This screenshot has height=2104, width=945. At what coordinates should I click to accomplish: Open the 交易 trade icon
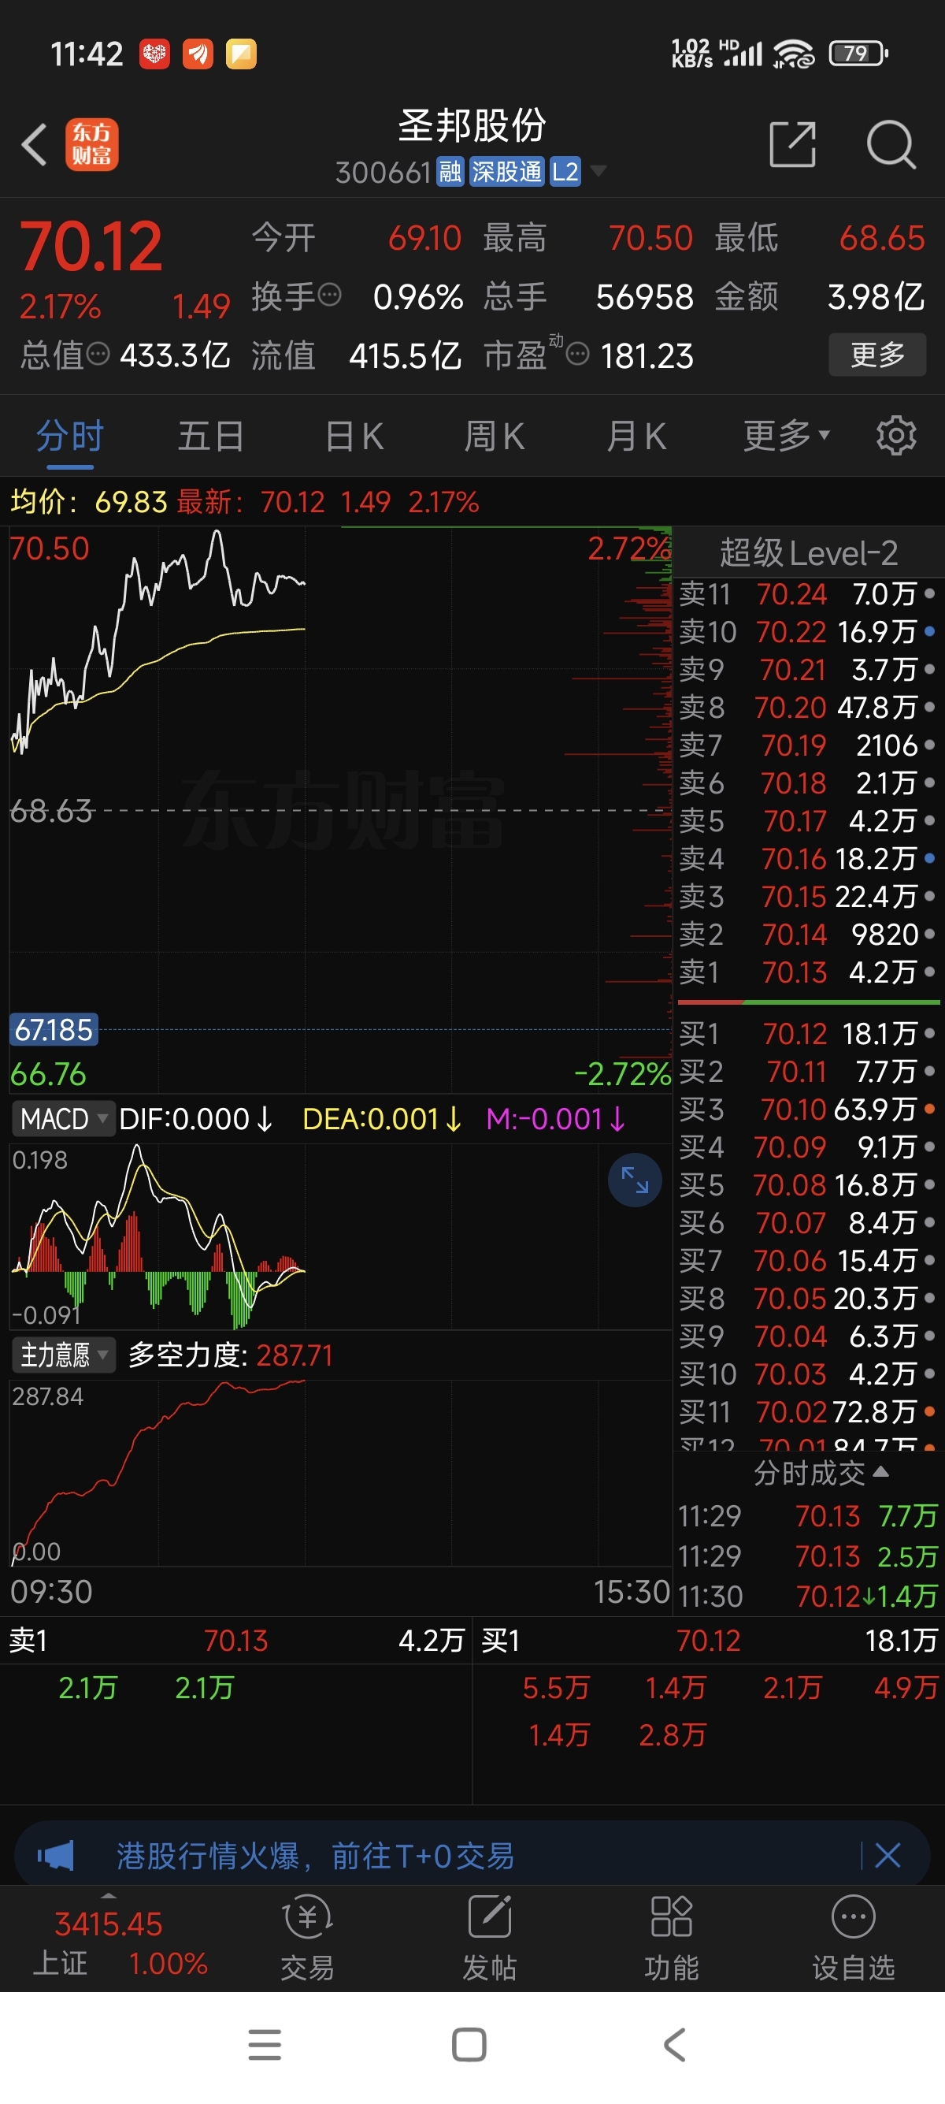click(x=307, y=1938)
